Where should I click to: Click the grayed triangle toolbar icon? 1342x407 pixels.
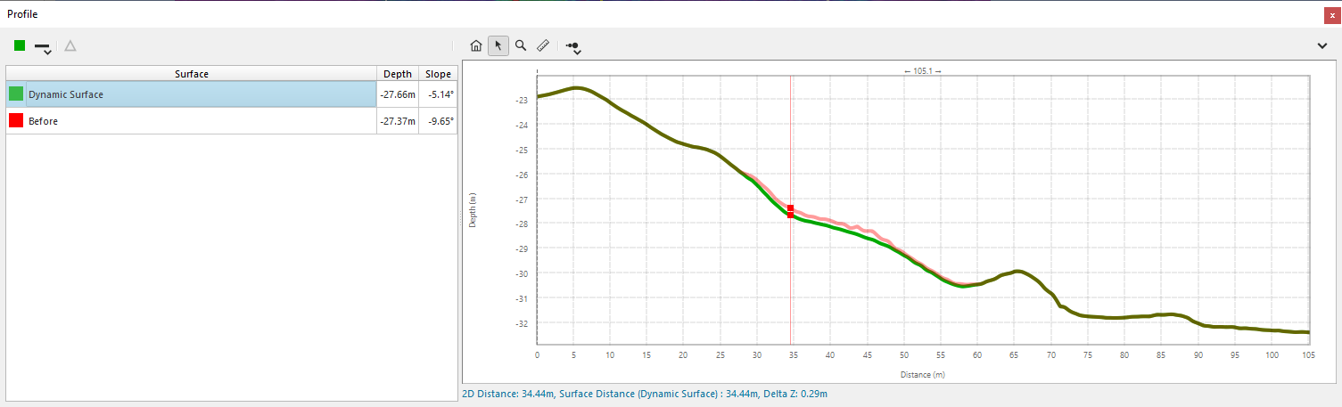[x=70, y=45]
